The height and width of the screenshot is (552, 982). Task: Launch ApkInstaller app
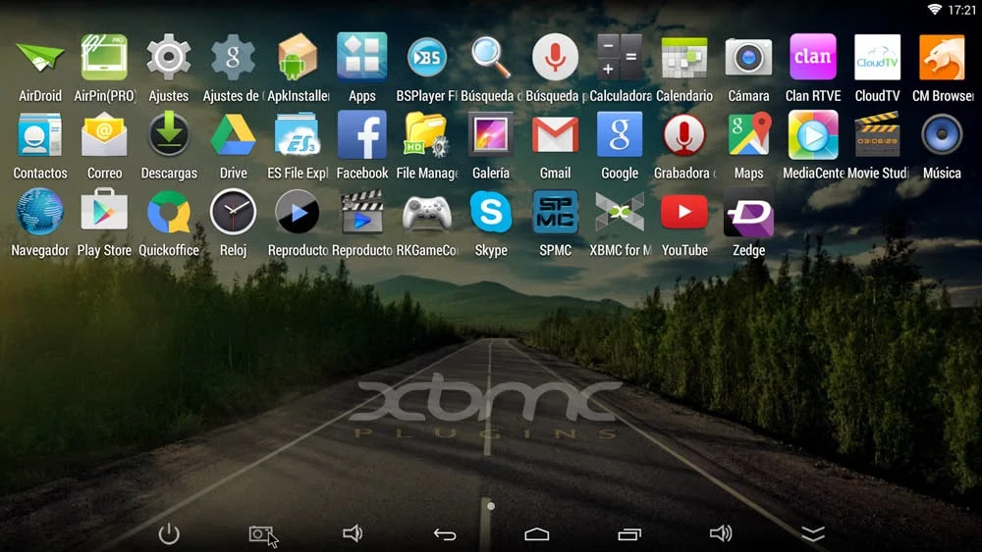tap(298, 58)
